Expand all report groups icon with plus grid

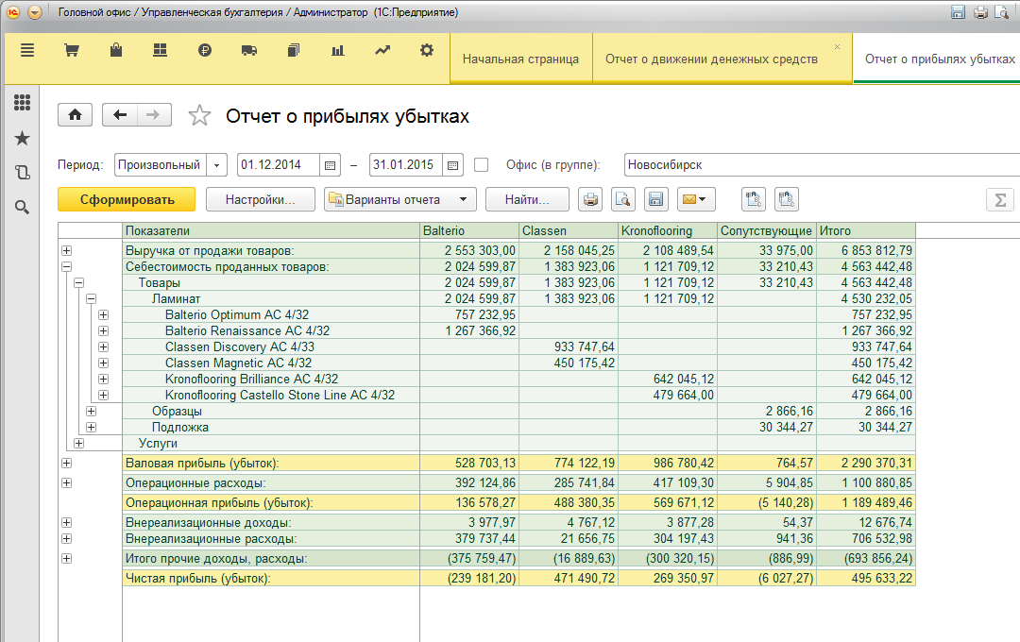pyautogui.click(x=754, y=199)
